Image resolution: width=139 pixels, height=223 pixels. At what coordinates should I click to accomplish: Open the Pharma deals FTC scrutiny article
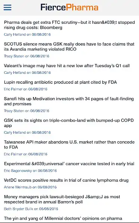click(69, 25)
